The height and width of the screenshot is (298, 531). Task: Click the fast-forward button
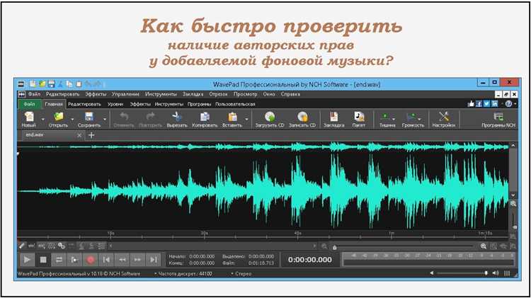point(137,260)
